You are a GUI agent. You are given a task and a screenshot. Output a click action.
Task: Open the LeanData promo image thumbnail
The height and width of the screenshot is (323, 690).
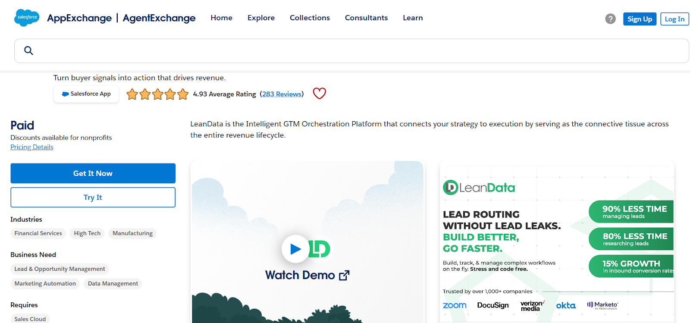pyautogui.click(x=557, y=242)
